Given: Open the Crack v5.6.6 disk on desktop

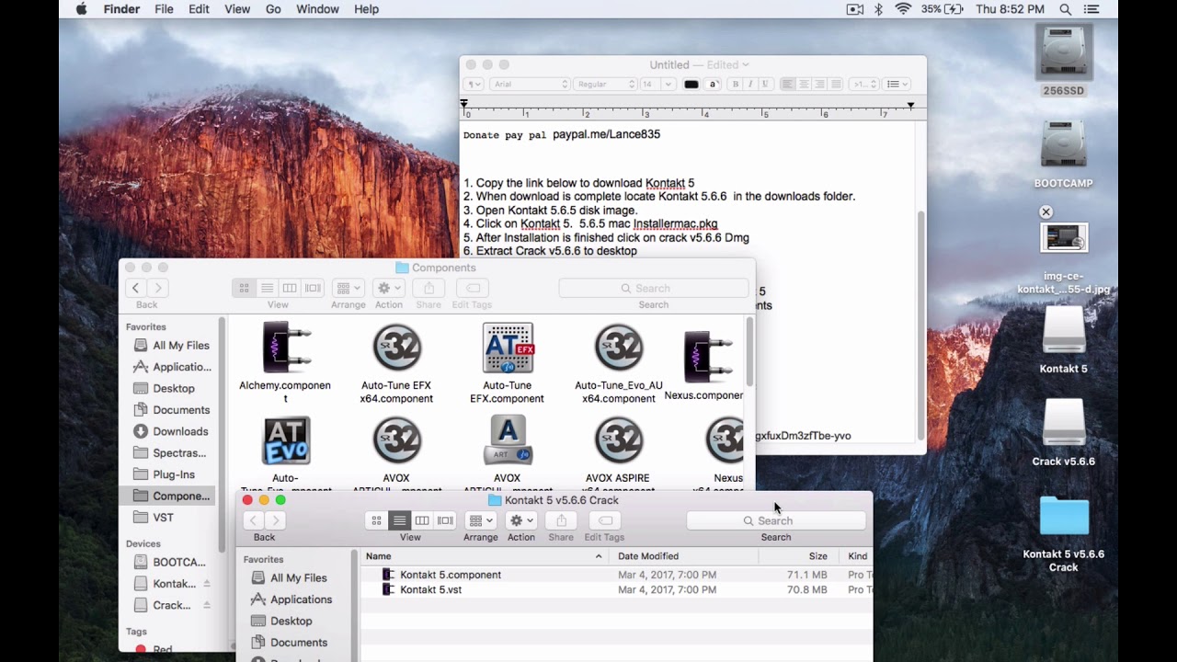Looking at the screenshot, I should coord(1064,424).
